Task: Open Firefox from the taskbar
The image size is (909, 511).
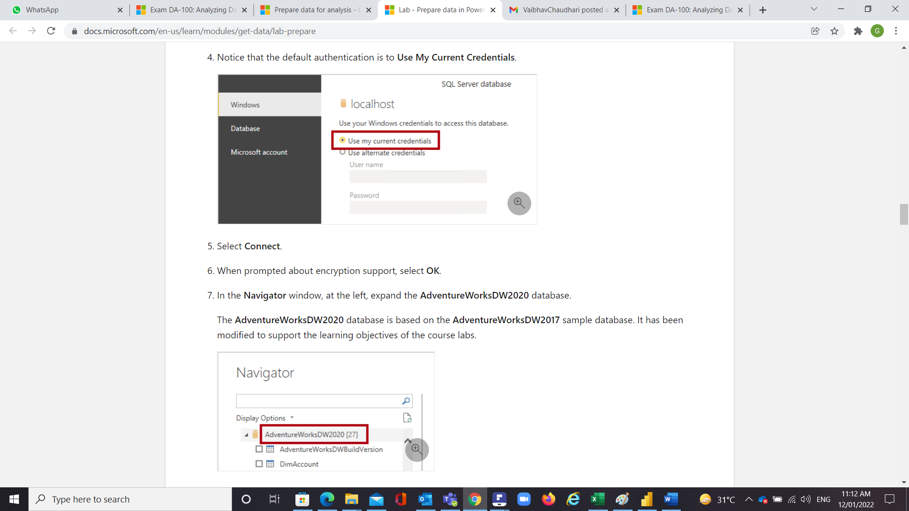Action: pos(548,499)
